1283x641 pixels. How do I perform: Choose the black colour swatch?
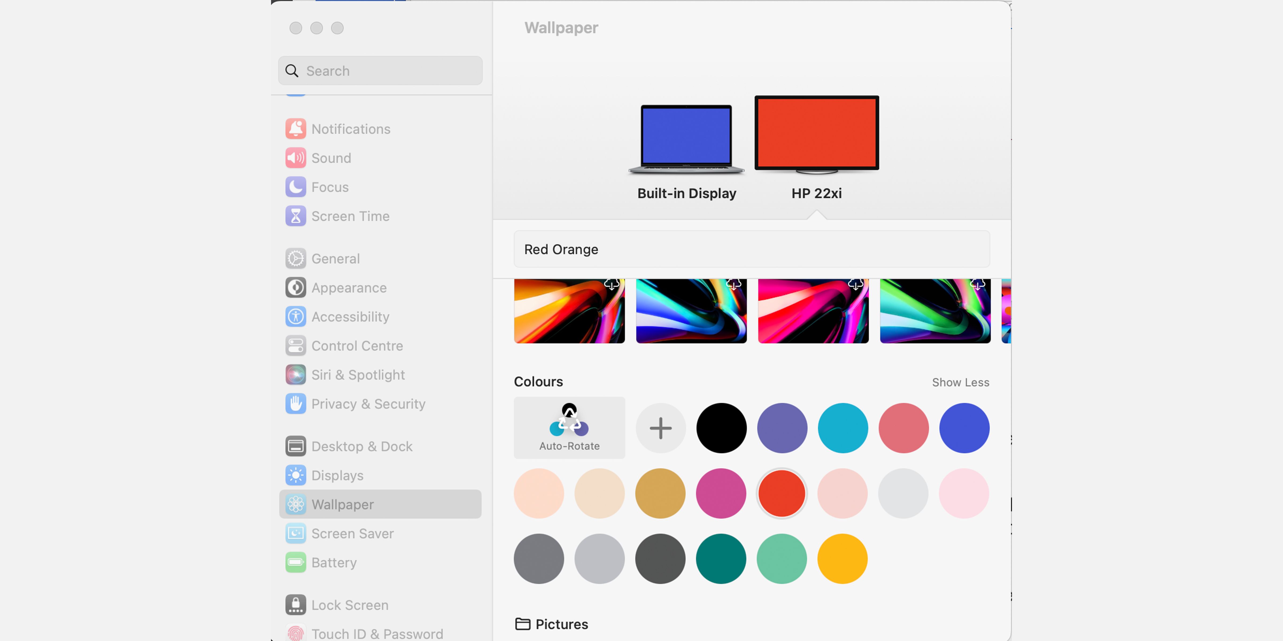click(721, 428)
